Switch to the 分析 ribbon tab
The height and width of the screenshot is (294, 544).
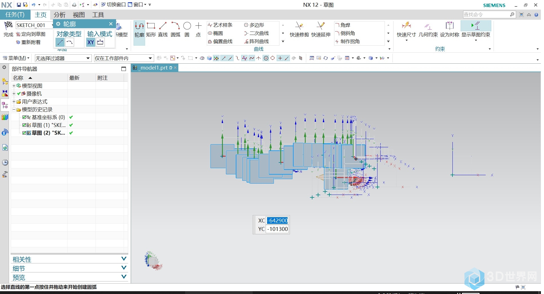(60, 15)
